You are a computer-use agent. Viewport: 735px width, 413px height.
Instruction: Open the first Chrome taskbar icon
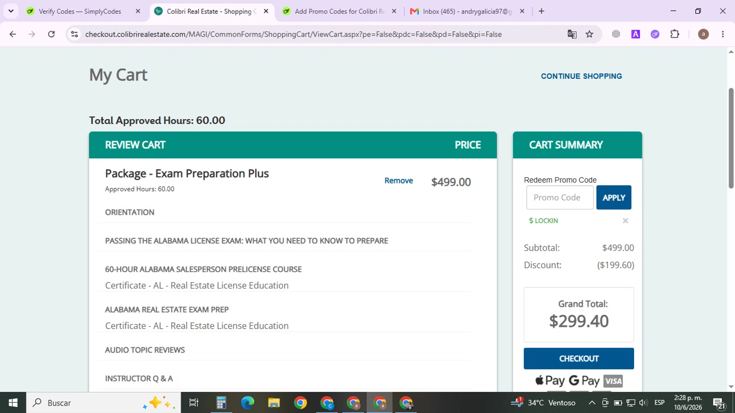(x=300, y=403)
